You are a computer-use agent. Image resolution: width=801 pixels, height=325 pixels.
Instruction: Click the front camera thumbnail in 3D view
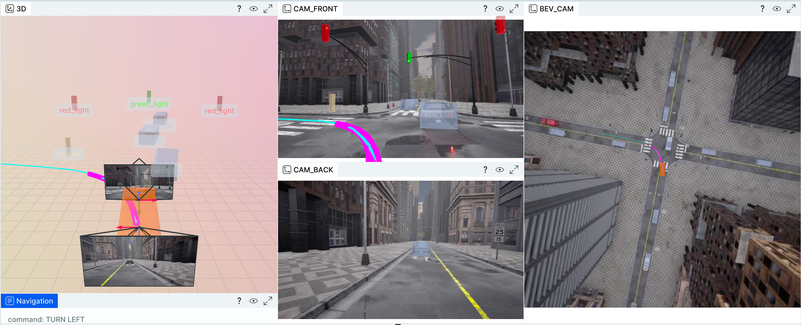tap(139, 182)
